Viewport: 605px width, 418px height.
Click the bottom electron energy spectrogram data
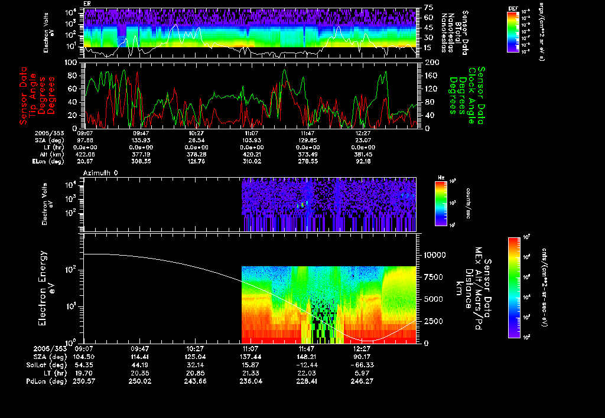pyautogui.click(x=328, y=305)
